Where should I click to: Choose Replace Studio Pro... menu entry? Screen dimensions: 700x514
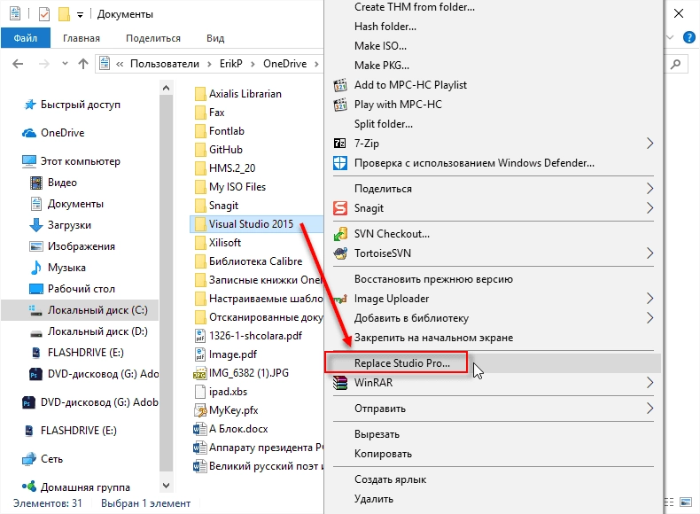(493, 363)
